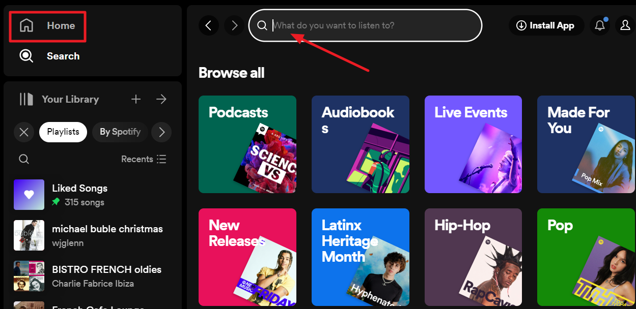636x309 pixels.
Task: Click the plus icon to create playlist
Action: point(136,99)
